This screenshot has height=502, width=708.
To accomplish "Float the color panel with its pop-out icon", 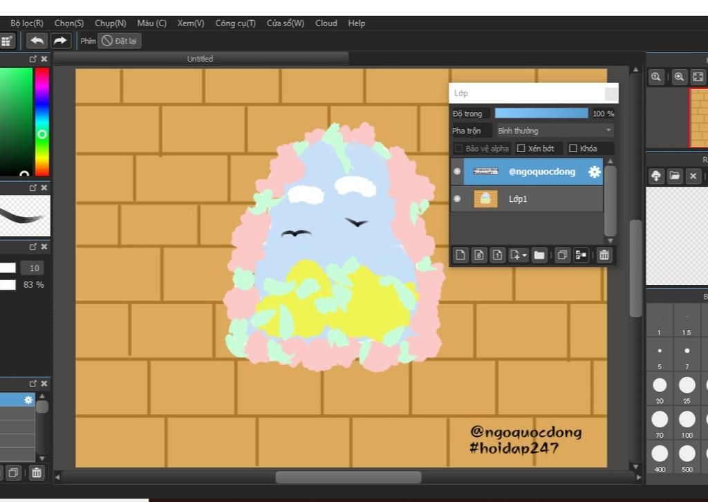I will [33, 59].
